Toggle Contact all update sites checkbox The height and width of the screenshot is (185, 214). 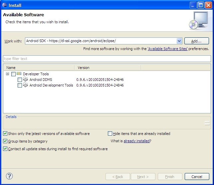coord(5,149)
